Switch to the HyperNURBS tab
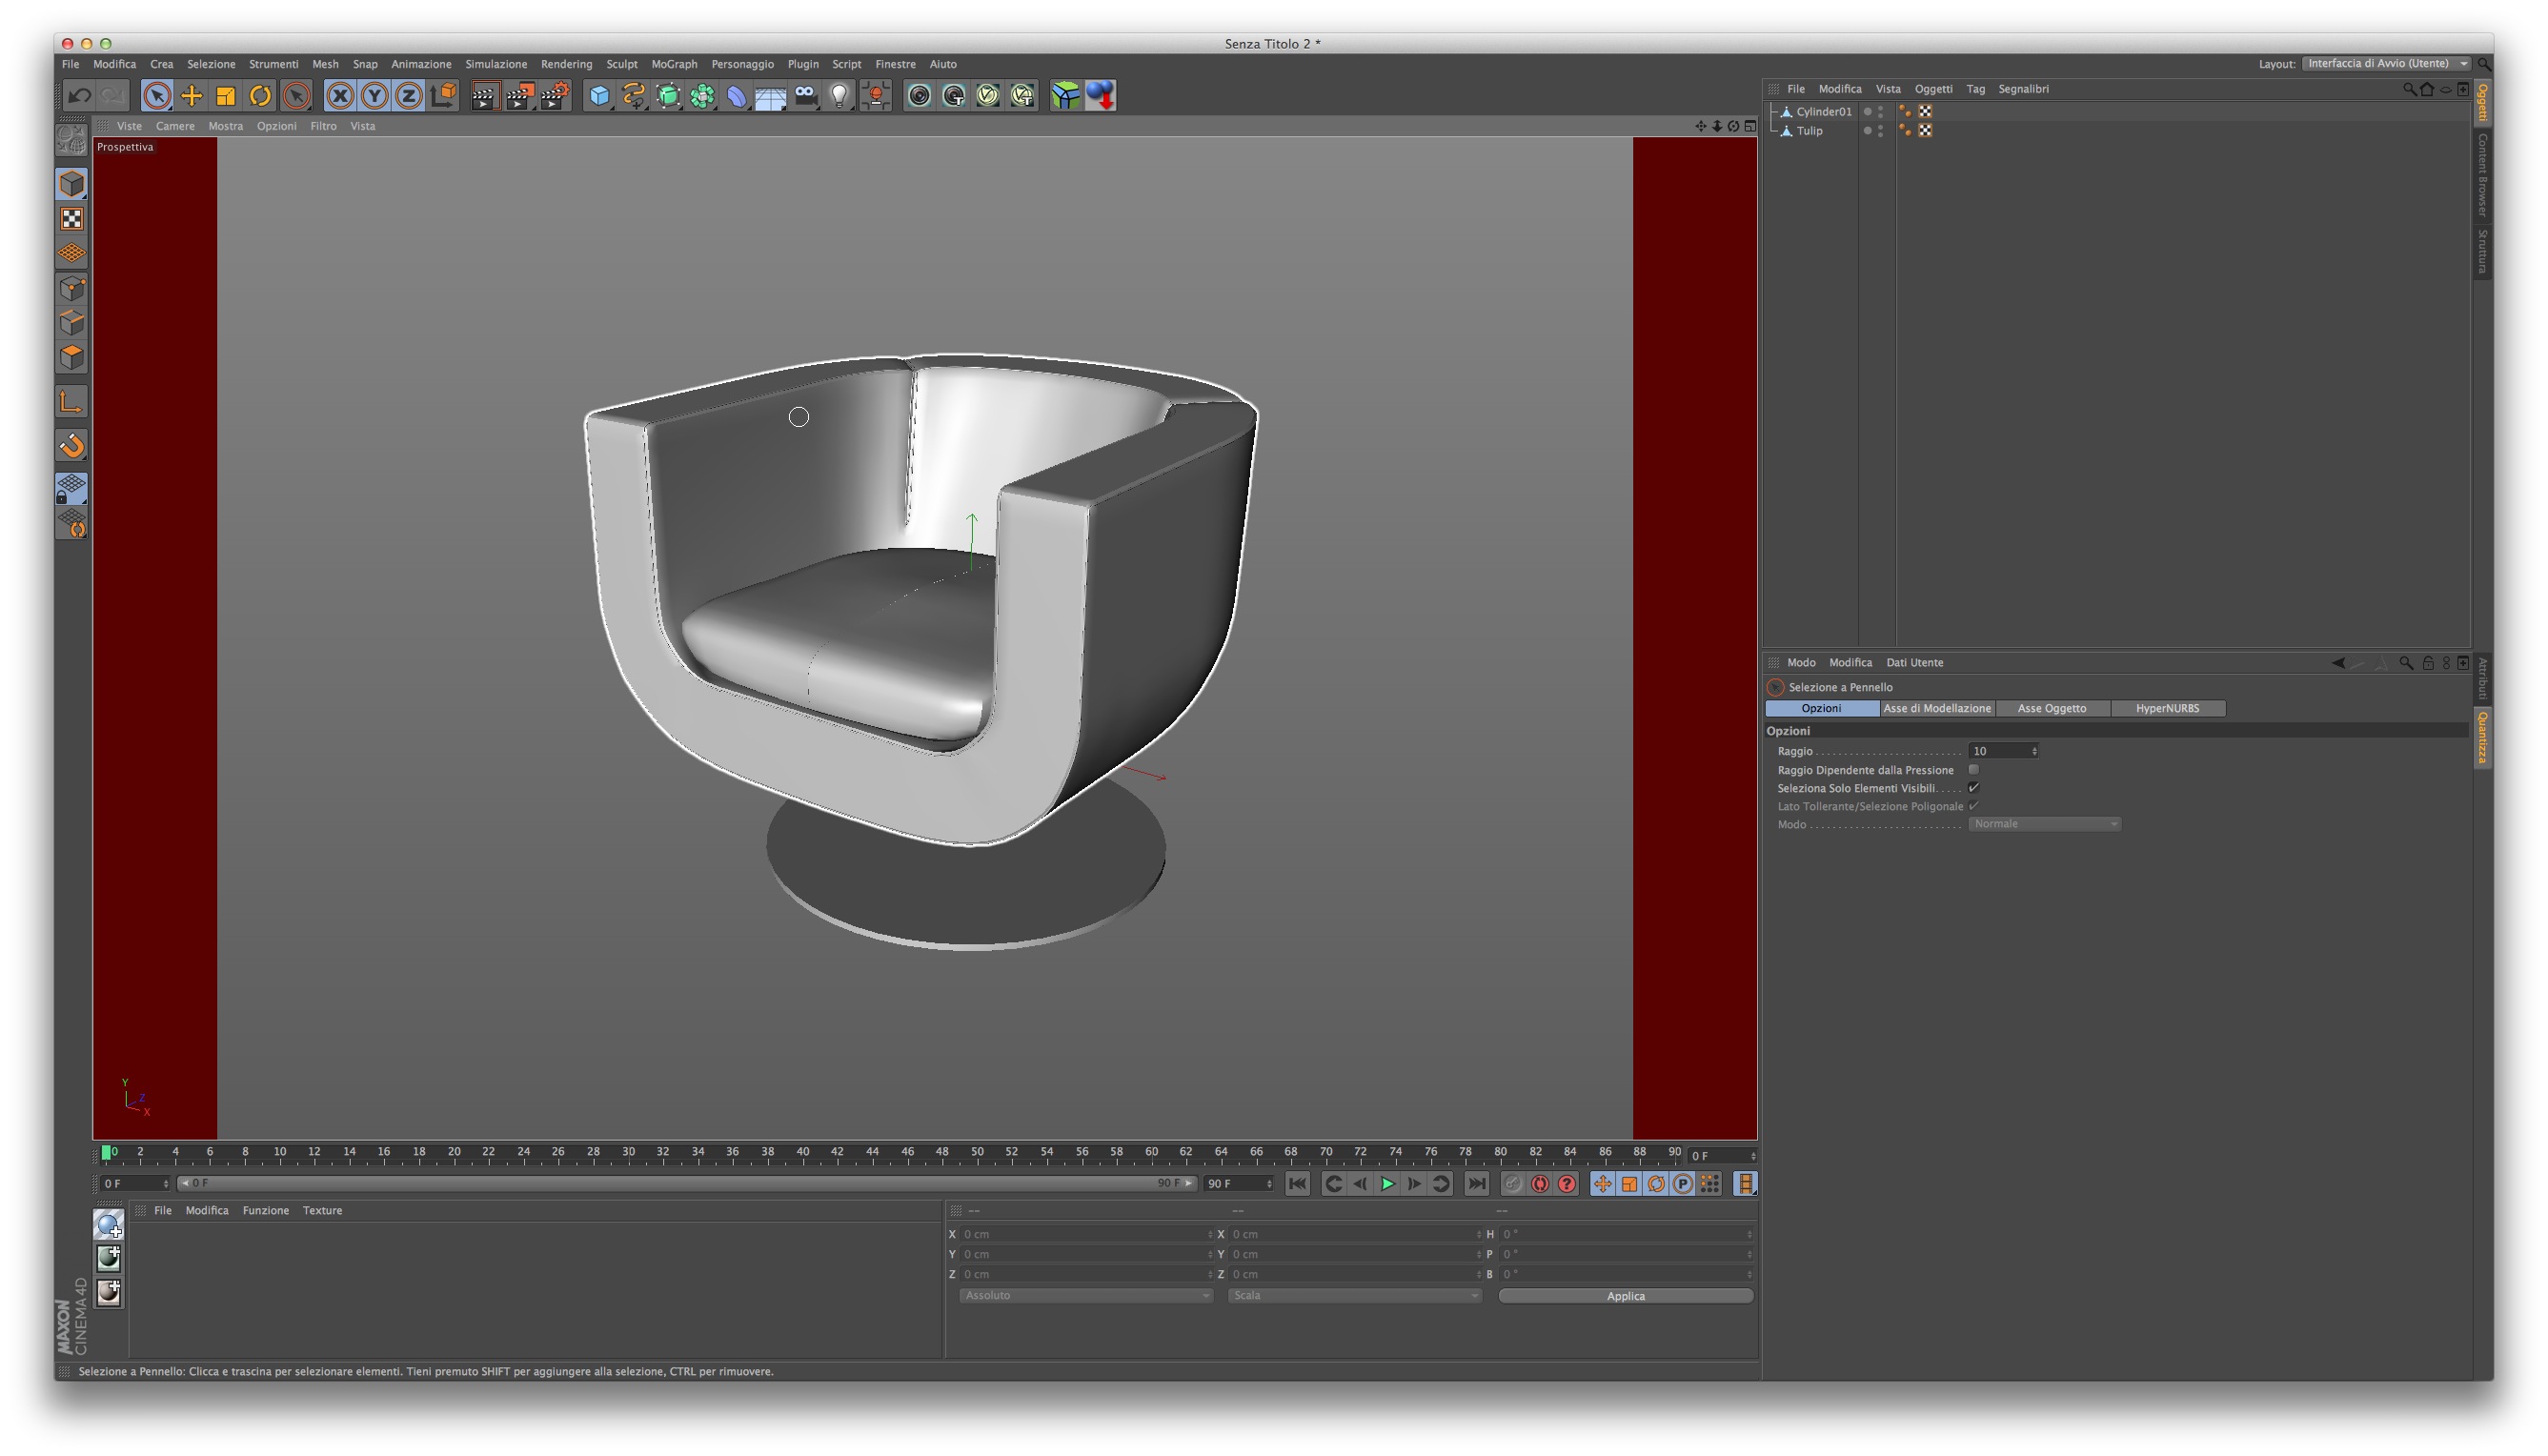The width and height of the screenshot is (2548, 1456). 2167,709
